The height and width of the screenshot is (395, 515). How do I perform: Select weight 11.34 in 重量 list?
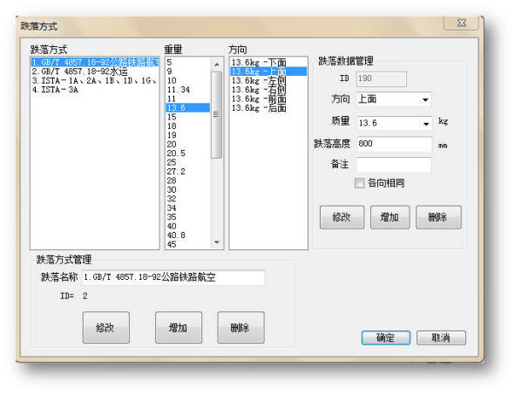coord(188,90)
